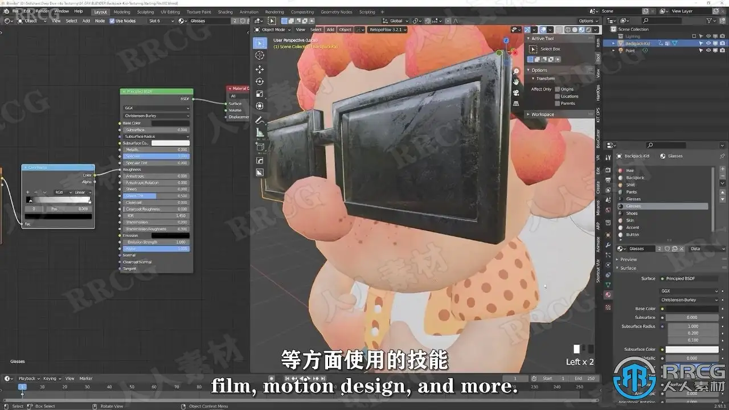Select the Annotate tool
The image size is (729, 410).
[260, 120]
